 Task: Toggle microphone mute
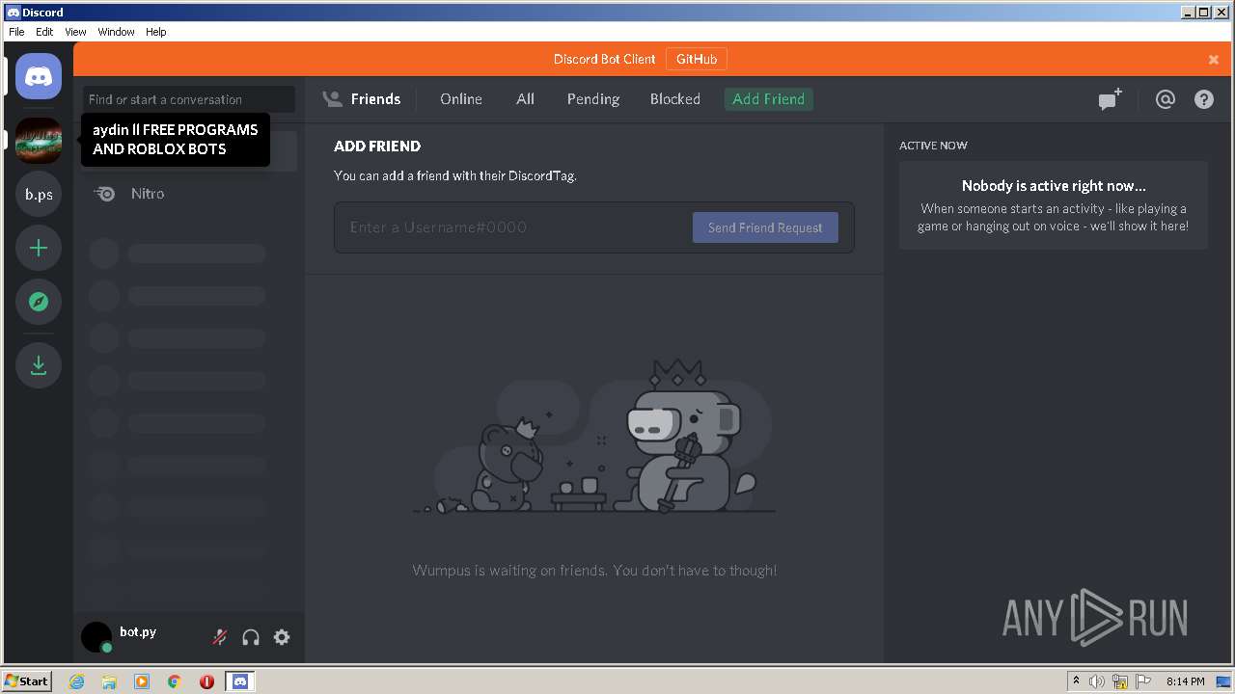coord(220,637)
